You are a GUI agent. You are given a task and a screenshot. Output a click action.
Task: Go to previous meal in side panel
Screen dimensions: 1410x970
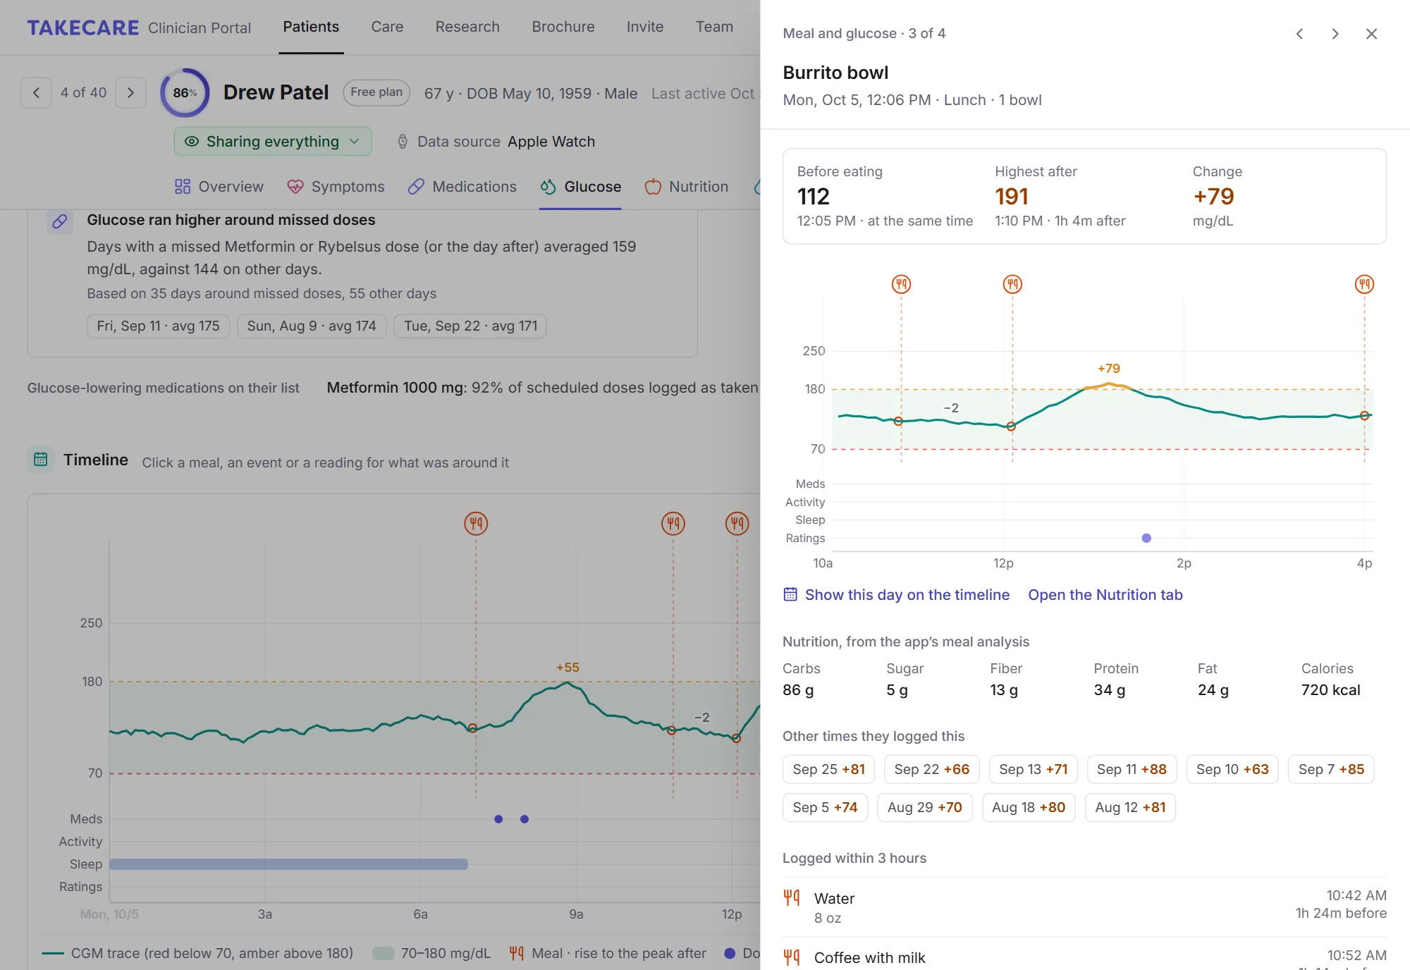click(1299, 34)
